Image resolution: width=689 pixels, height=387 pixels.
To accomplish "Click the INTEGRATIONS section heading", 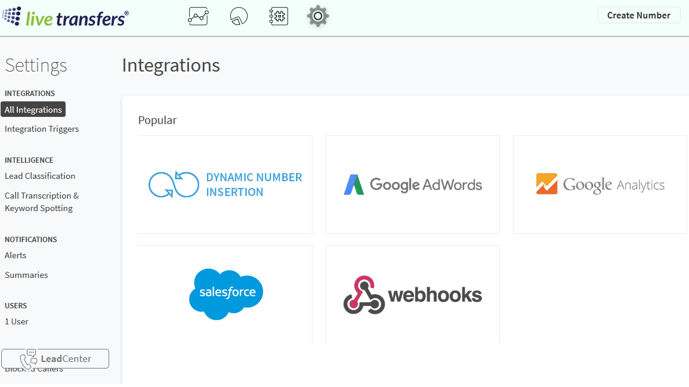I will click(x=30, y=94).
